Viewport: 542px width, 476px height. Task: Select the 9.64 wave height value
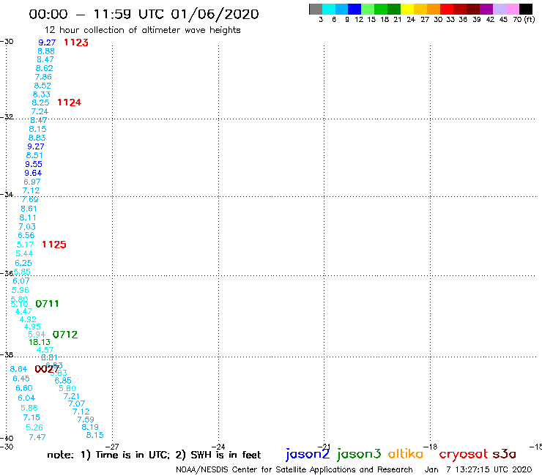point(33,173)
